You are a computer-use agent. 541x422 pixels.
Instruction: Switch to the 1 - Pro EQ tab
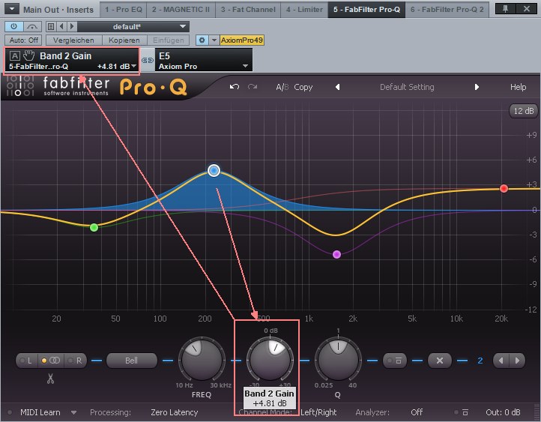coord(124,9)
